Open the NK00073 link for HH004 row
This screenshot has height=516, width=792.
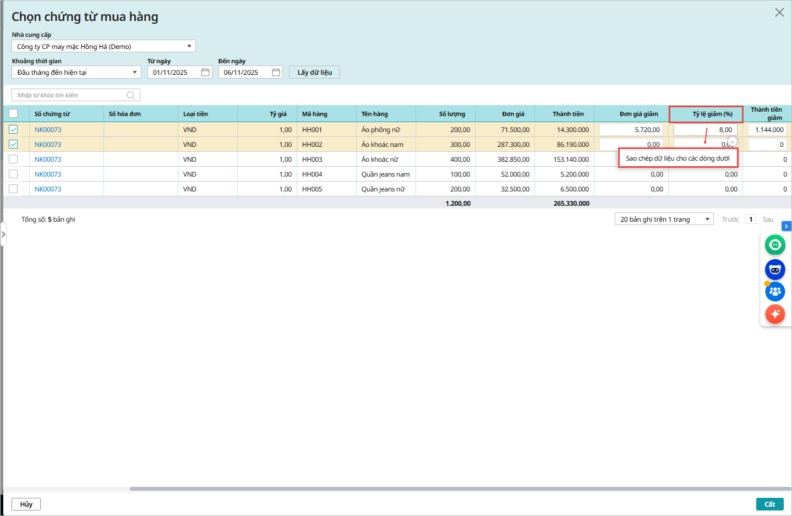coord(48,174)
